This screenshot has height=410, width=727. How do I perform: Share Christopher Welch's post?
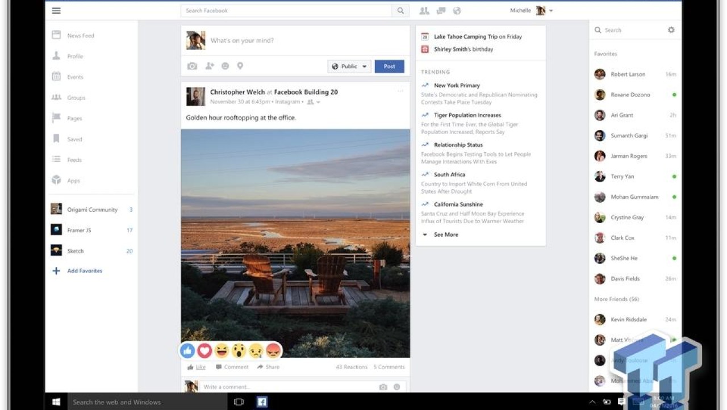pos(268,367)
